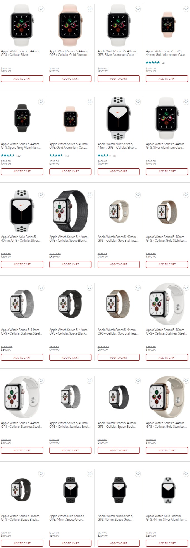Click the Nike 44mm GPS + Cellular Silver watch image
190x548 pixels.
[x=118, y=118]
